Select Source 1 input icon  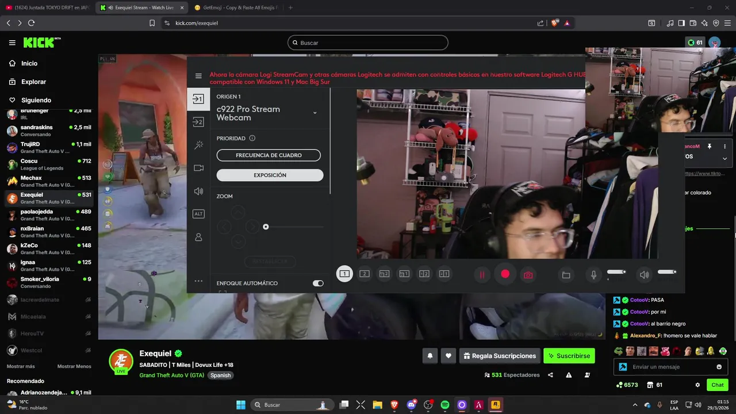pyautogui.click(x=198, y=99)
